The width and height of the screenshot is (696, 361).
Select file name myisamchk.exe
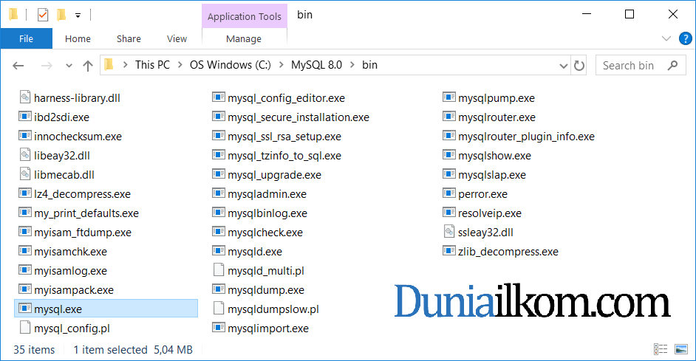(71, 252)
